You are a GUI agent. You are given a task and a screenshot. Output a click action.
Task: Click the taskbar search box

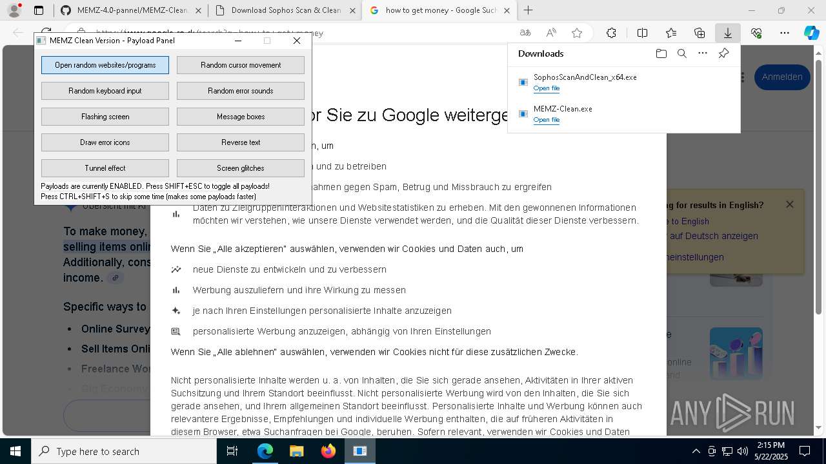123,451
